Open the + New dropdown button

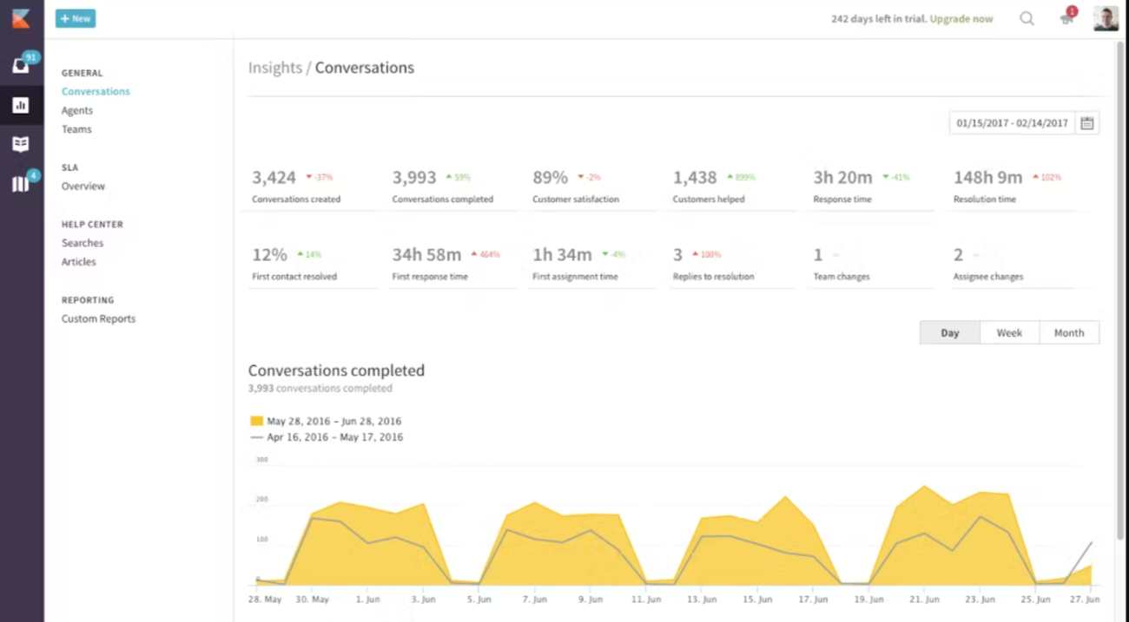click(76, 18)
